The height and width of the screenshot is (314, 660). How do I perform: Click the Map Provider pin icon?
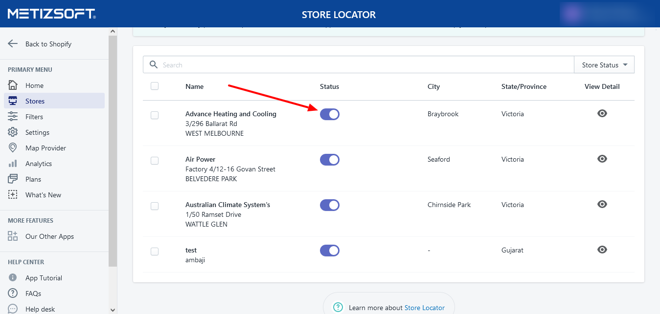point(13,148)
